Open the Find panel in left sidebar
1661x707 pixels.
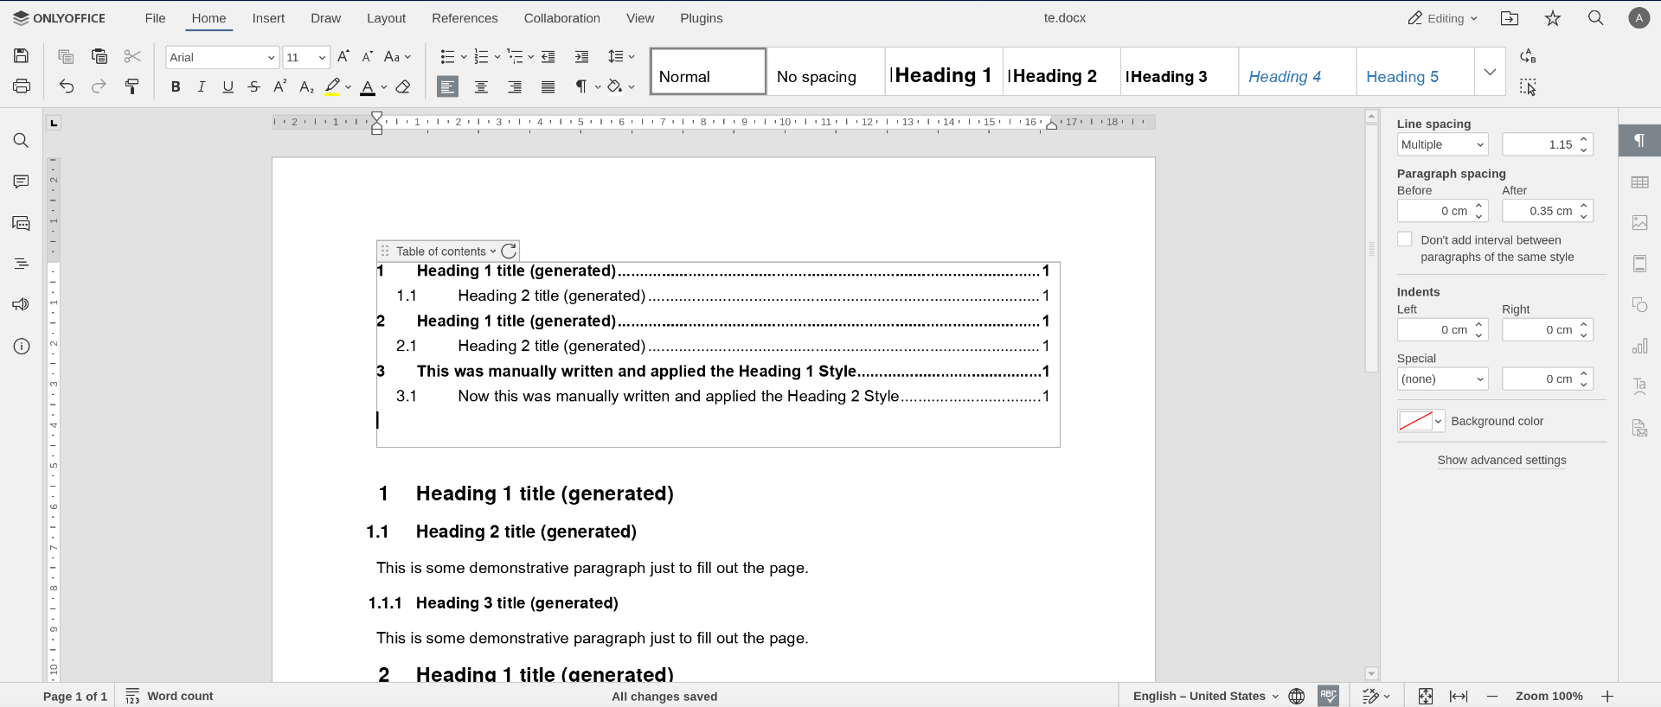pyautogui.click(x=22, y=141)
